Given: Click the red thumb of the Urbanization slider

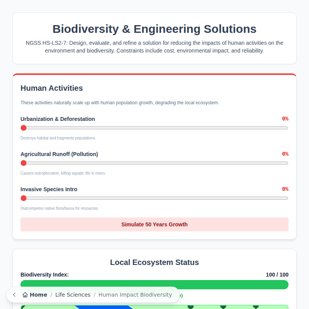Looking at the screenshot, I should (24, 127).
